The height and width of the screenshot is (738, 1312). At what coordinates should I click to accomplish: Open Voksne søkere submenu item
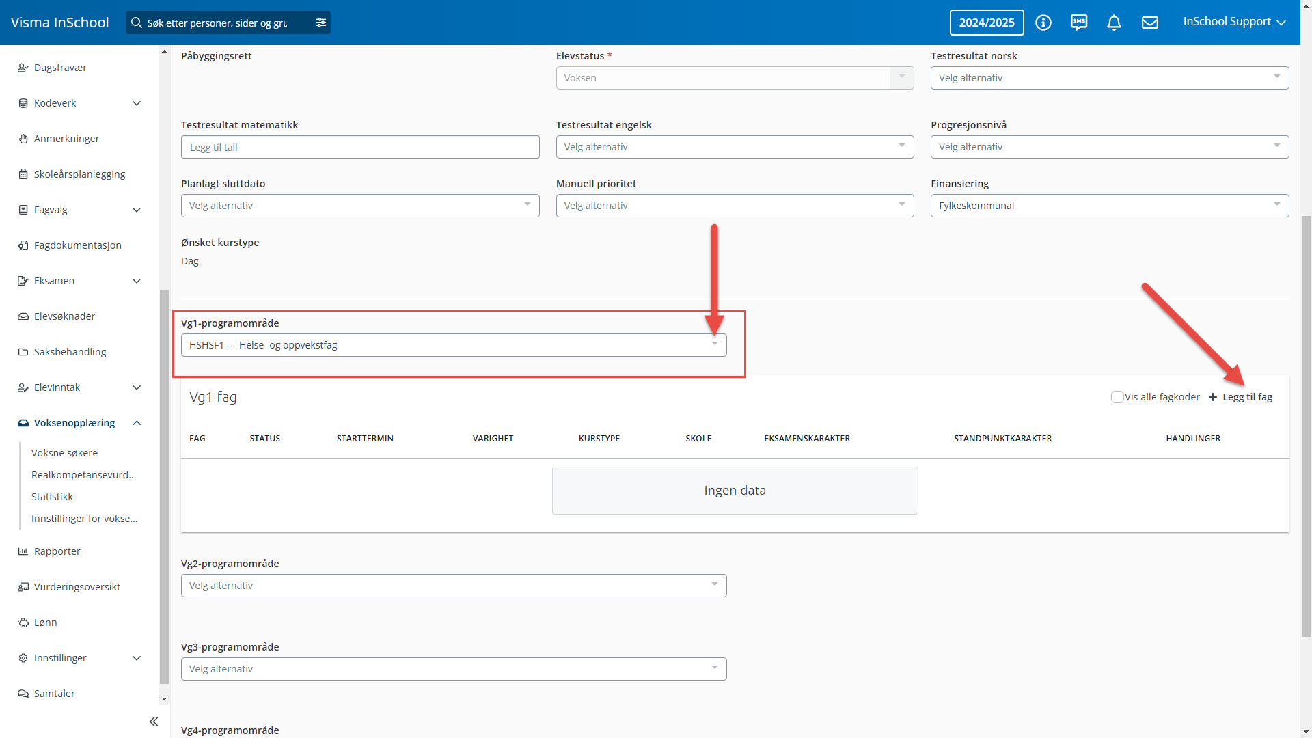(x=64, y=453)
